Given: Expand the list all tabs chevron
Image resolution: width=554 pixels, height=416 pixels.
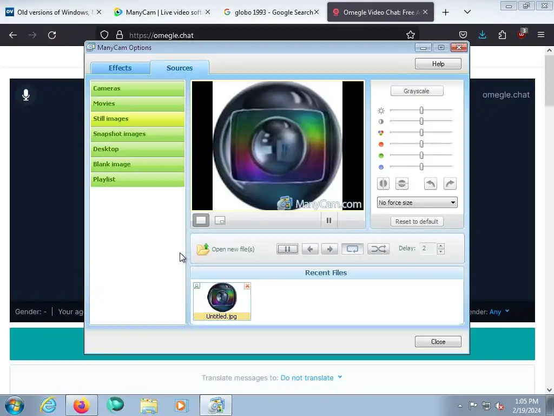Looking at the screenshot, I should [x=467, y=12].
